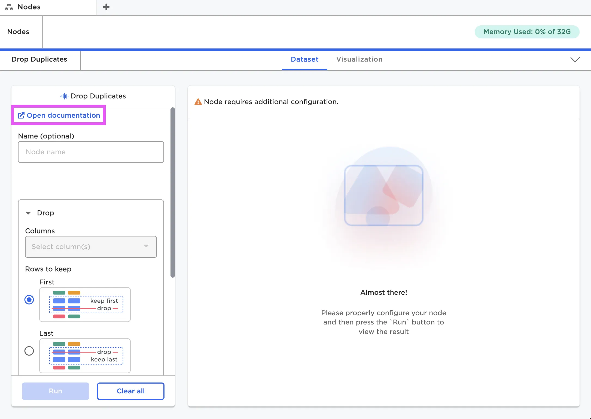591x419 pixels.
Task: Click the Nodes network icon in top tab
Action: click(x=9, y=7)
